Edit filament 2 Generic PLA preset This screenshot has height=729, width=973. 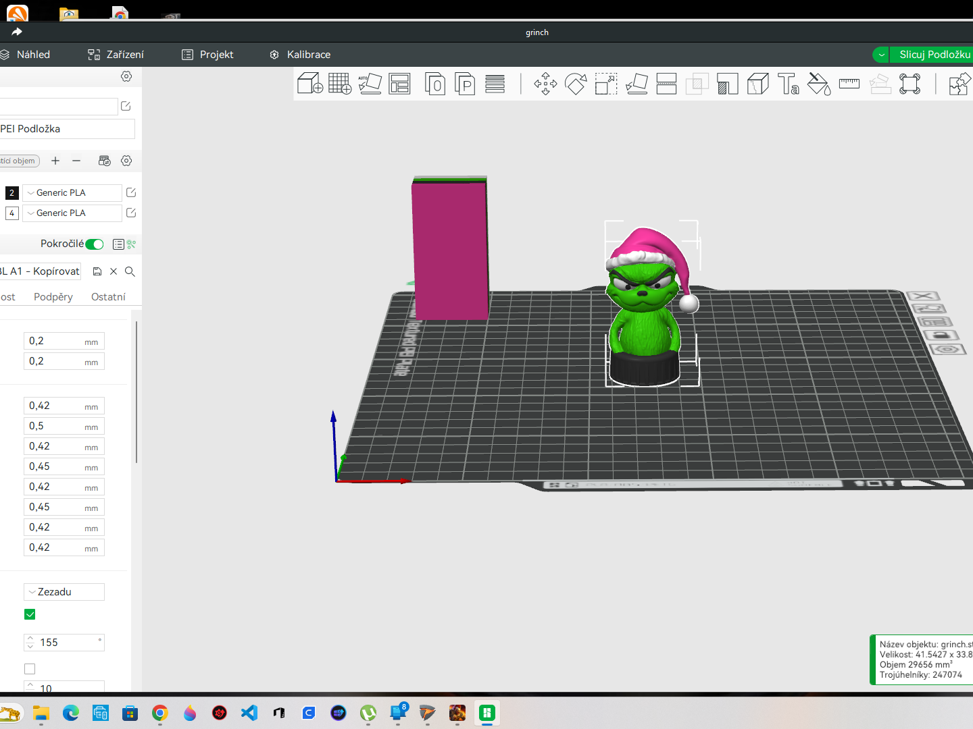pos(131,192)
